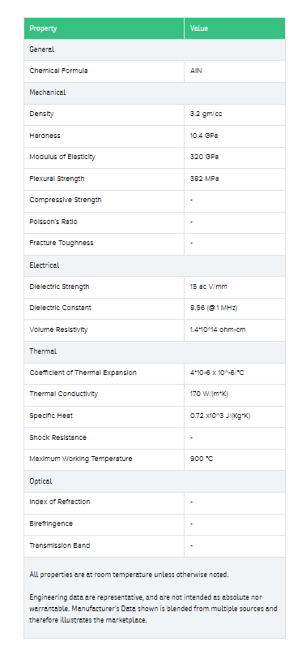Select the Thermal section heading

[43, 351]
